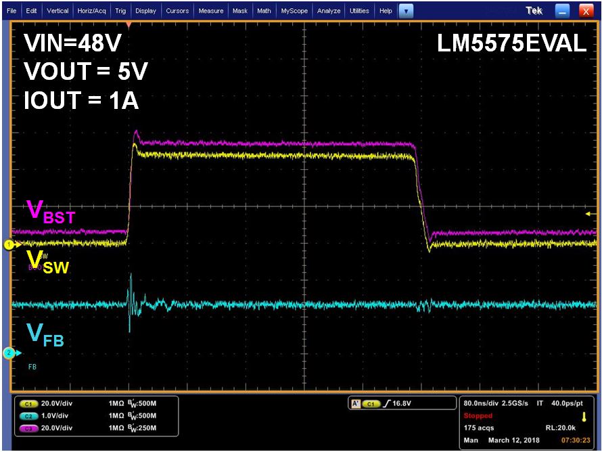Open the Edit menu

(x=31, y=11)
